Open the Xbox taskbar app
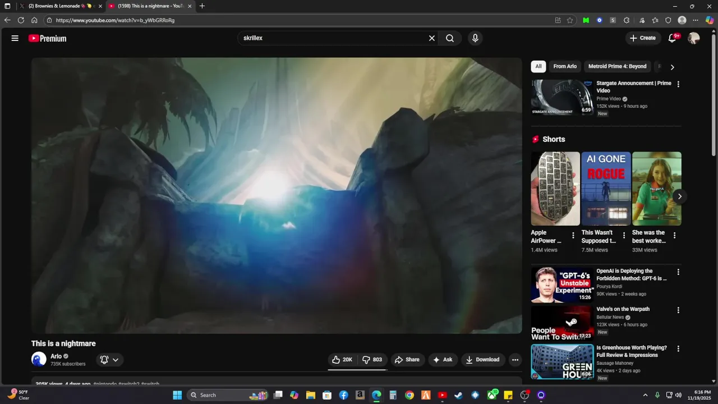This screenshot has height=404, width=718. coord(492,395)
